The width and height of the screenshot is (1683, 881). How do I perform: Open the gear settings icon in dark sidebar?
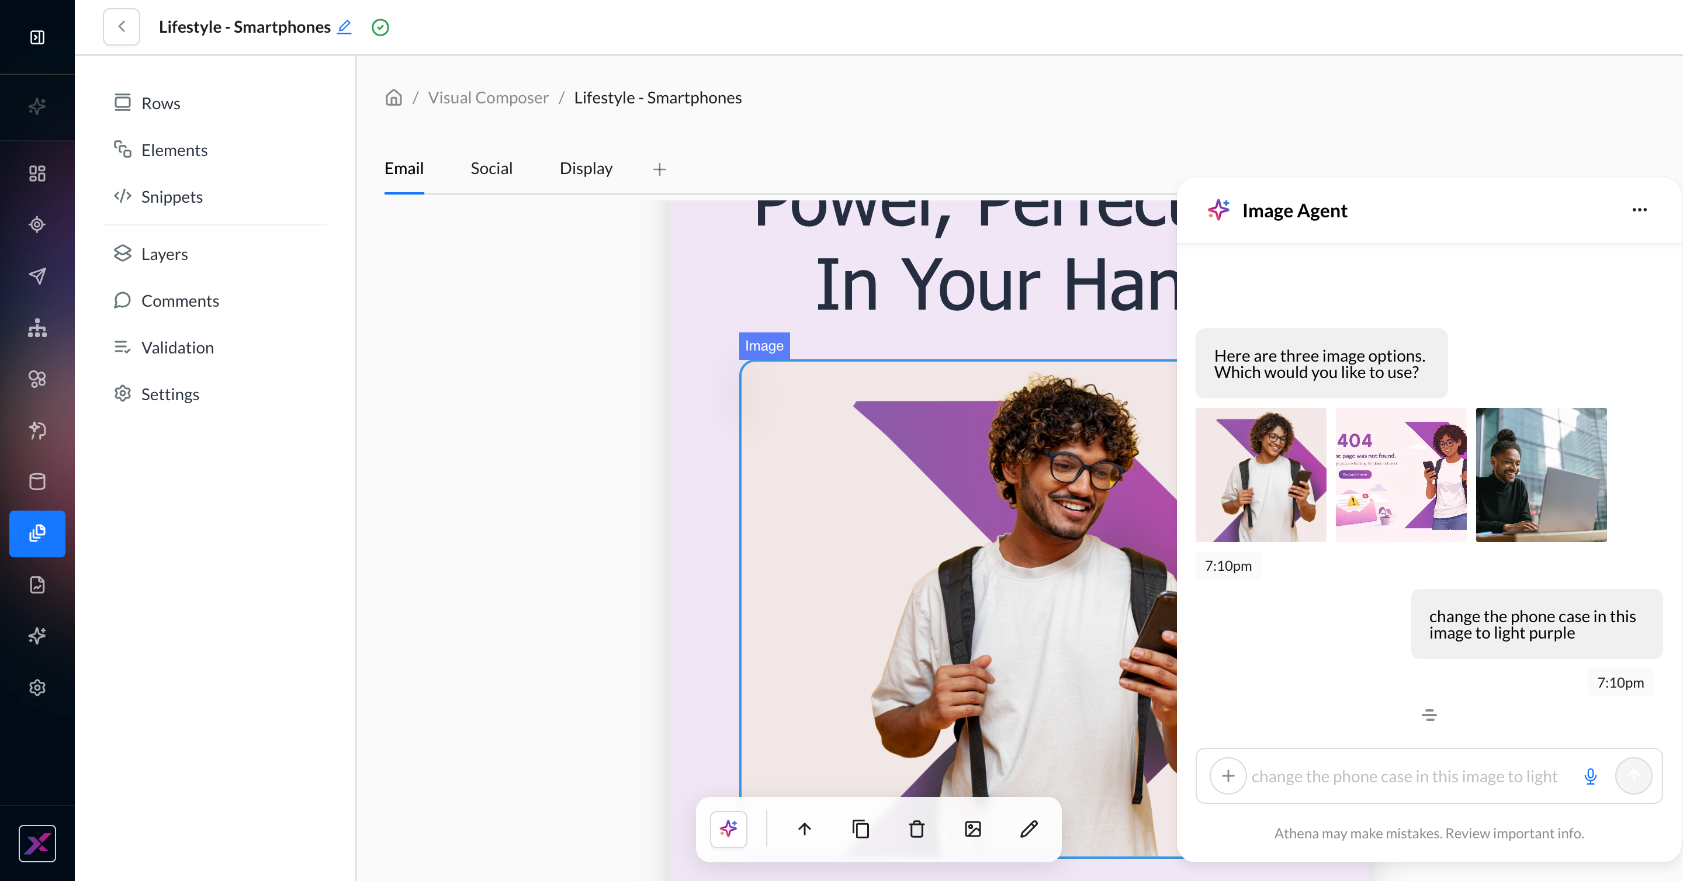(37, 688)
